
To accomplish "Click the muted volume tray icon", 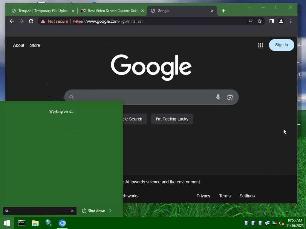I will click(x=281, y=223).
